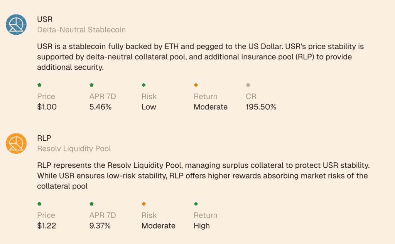The width and height of the screenshot is (395, 244).
Task: Select the Resolv Liquidity Pool subtitle
Action: pyautogui.click(x=74, y=148)
